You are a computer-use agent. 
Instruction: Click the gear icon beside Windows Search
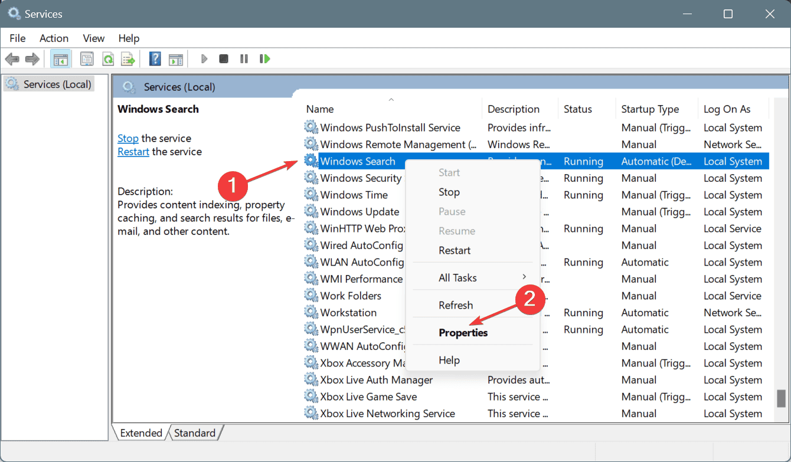tap(310, 161)
